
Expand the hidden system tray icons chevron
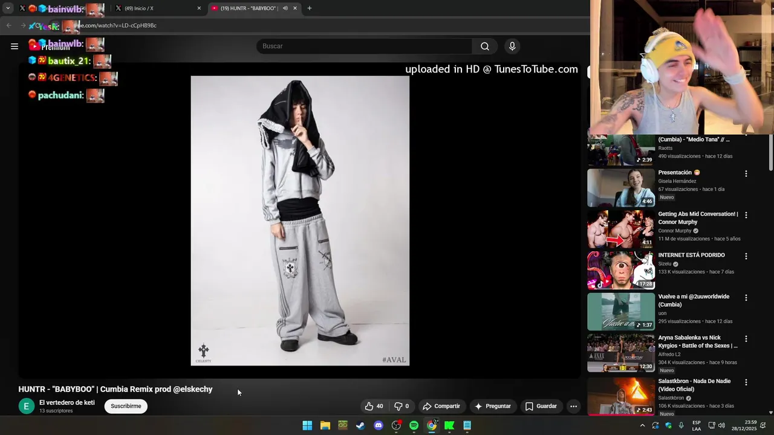pyautogui.click(x=642, y=425)
